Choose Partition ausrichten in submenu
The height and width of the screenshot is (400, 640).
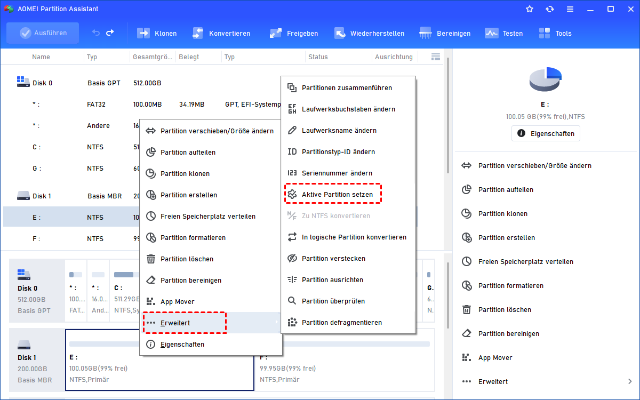(x=348, y=280)
